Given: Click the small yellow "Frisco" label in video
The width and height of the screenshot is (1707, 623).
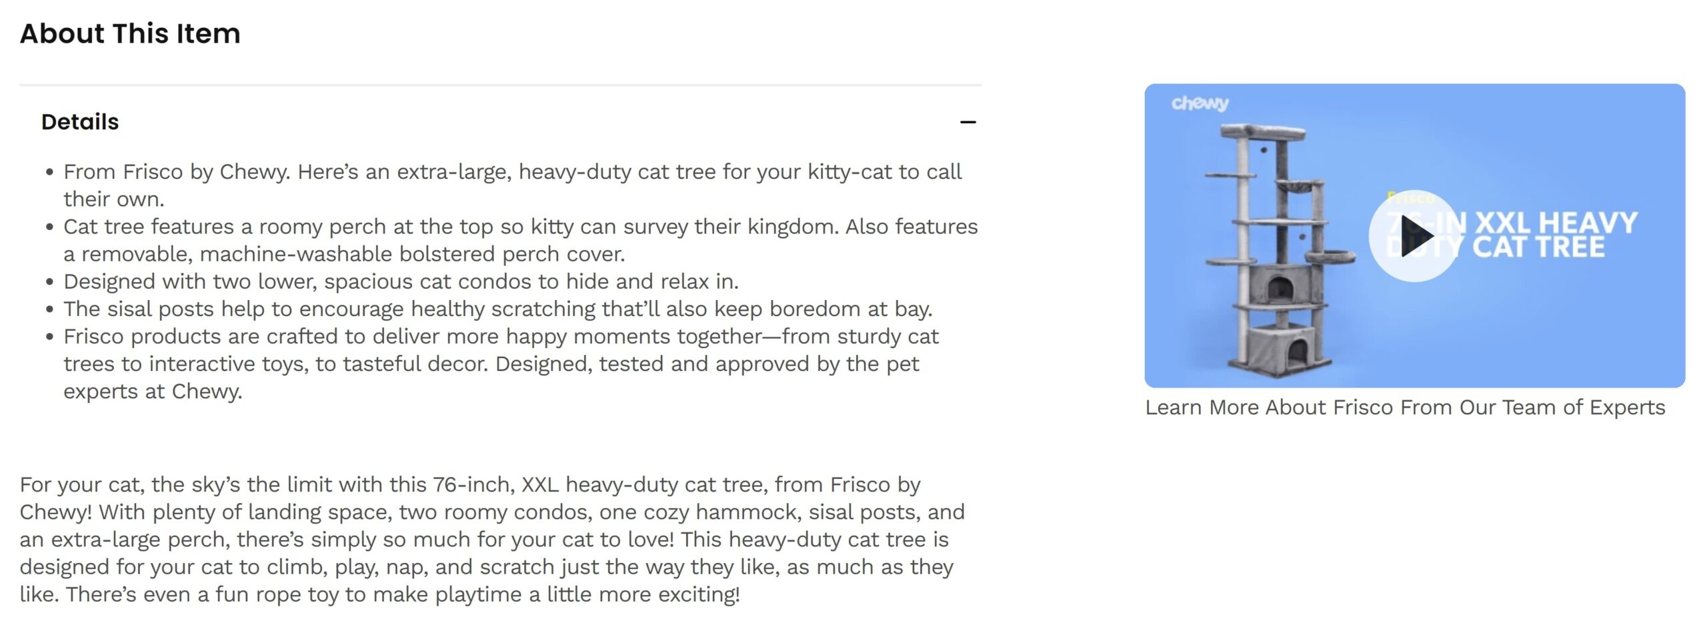Looking at the screenshot, I should (1410, 198).
